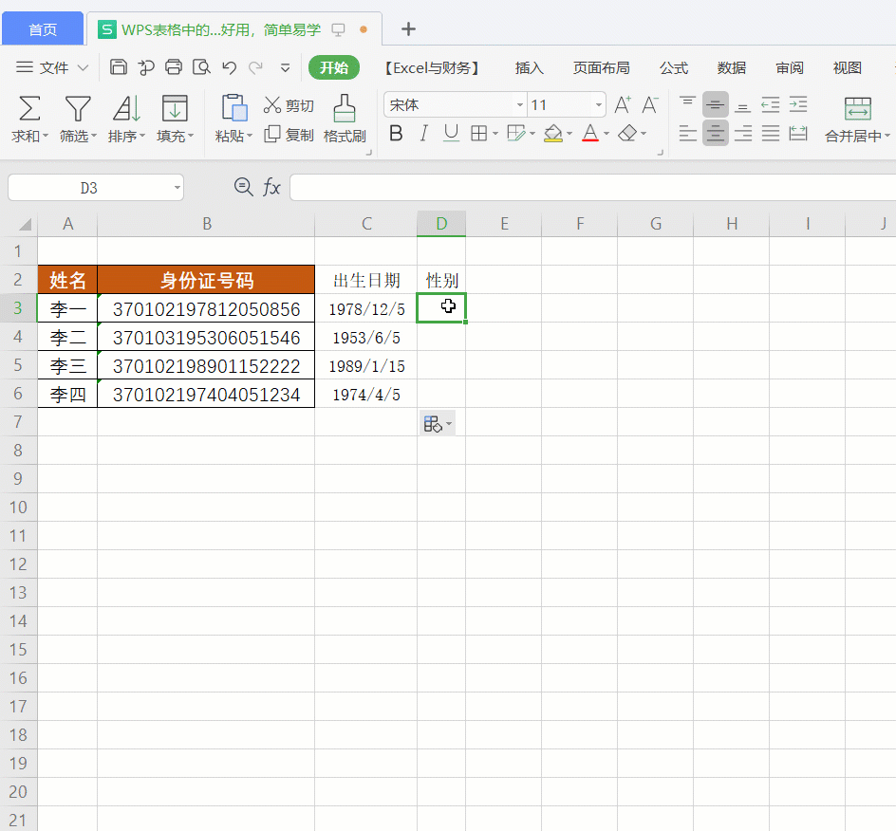The height and width of the screenshot is (831, 896).
Task: Click the insert function fx icon
Action: (x=272, y=188)
